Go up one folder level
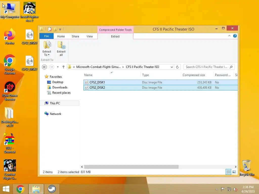 point(63,67)
